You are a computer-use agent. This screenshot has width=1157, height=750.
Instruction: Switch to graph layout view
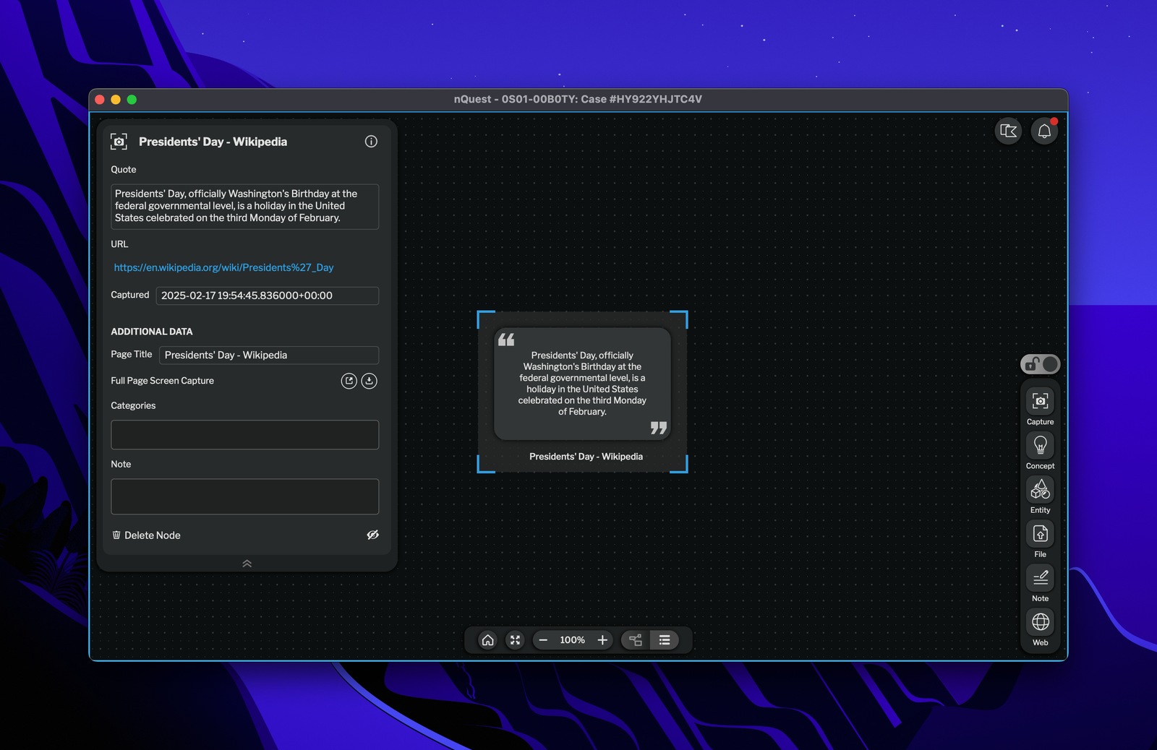(x=636, y=640)
